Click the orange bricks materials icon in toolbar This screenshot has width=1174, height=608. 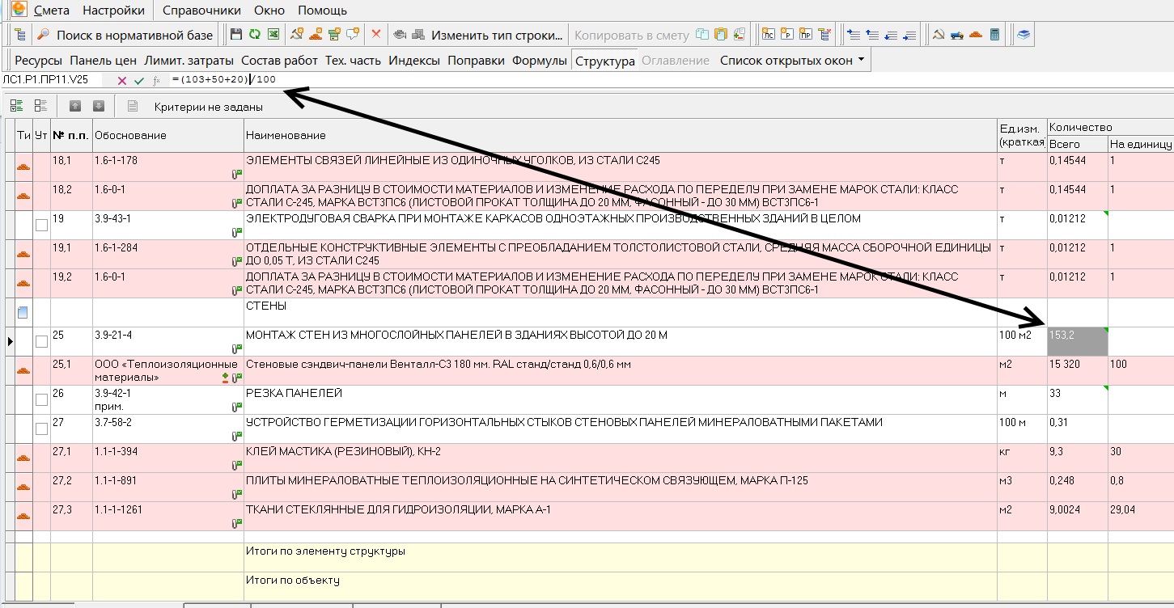(x=976, y=35)
